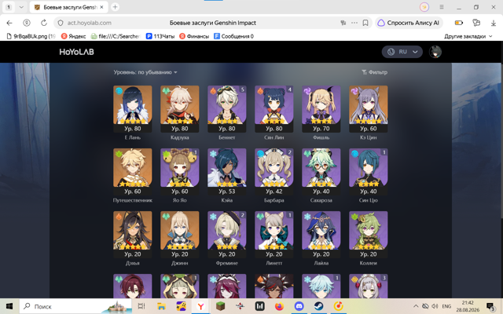
Task: Open the Кэ Цин character card
Action: pyautogui.click(x=369, y=109)
